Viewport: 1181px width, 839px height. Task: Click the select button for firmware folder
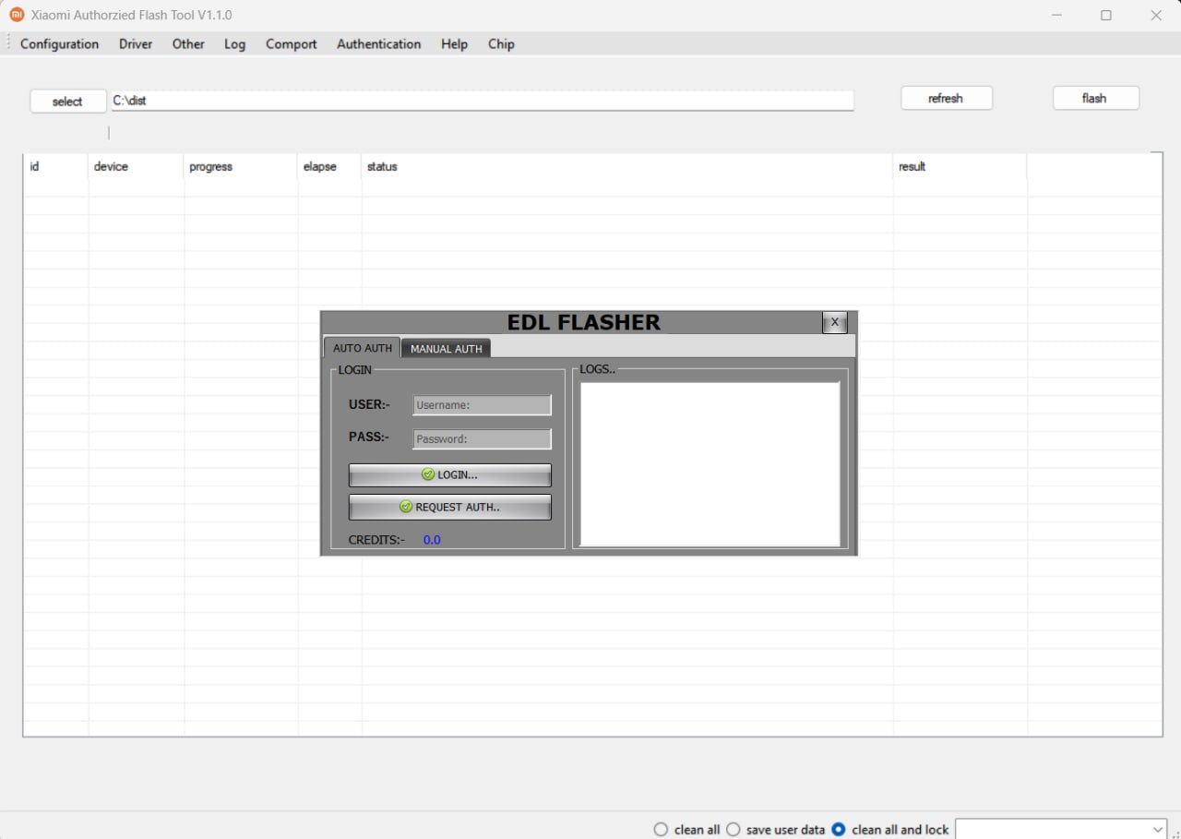coord(67,102)
